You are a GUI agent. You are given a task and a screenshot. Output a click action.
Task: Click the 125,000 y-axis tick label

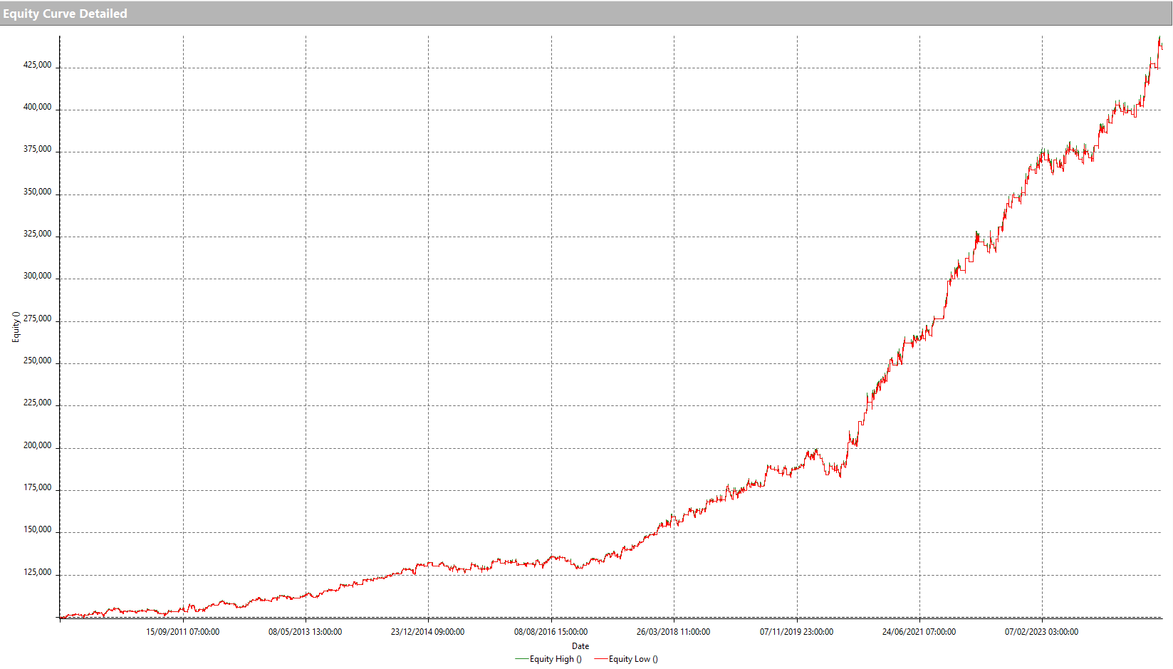tap(37, 572)
